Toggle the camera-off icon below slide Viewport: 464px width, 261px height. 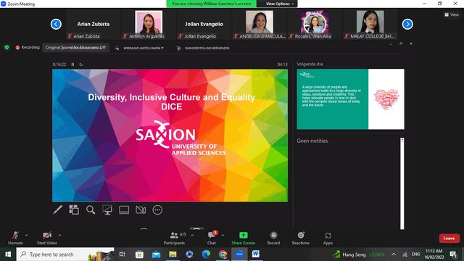(141, 210)
